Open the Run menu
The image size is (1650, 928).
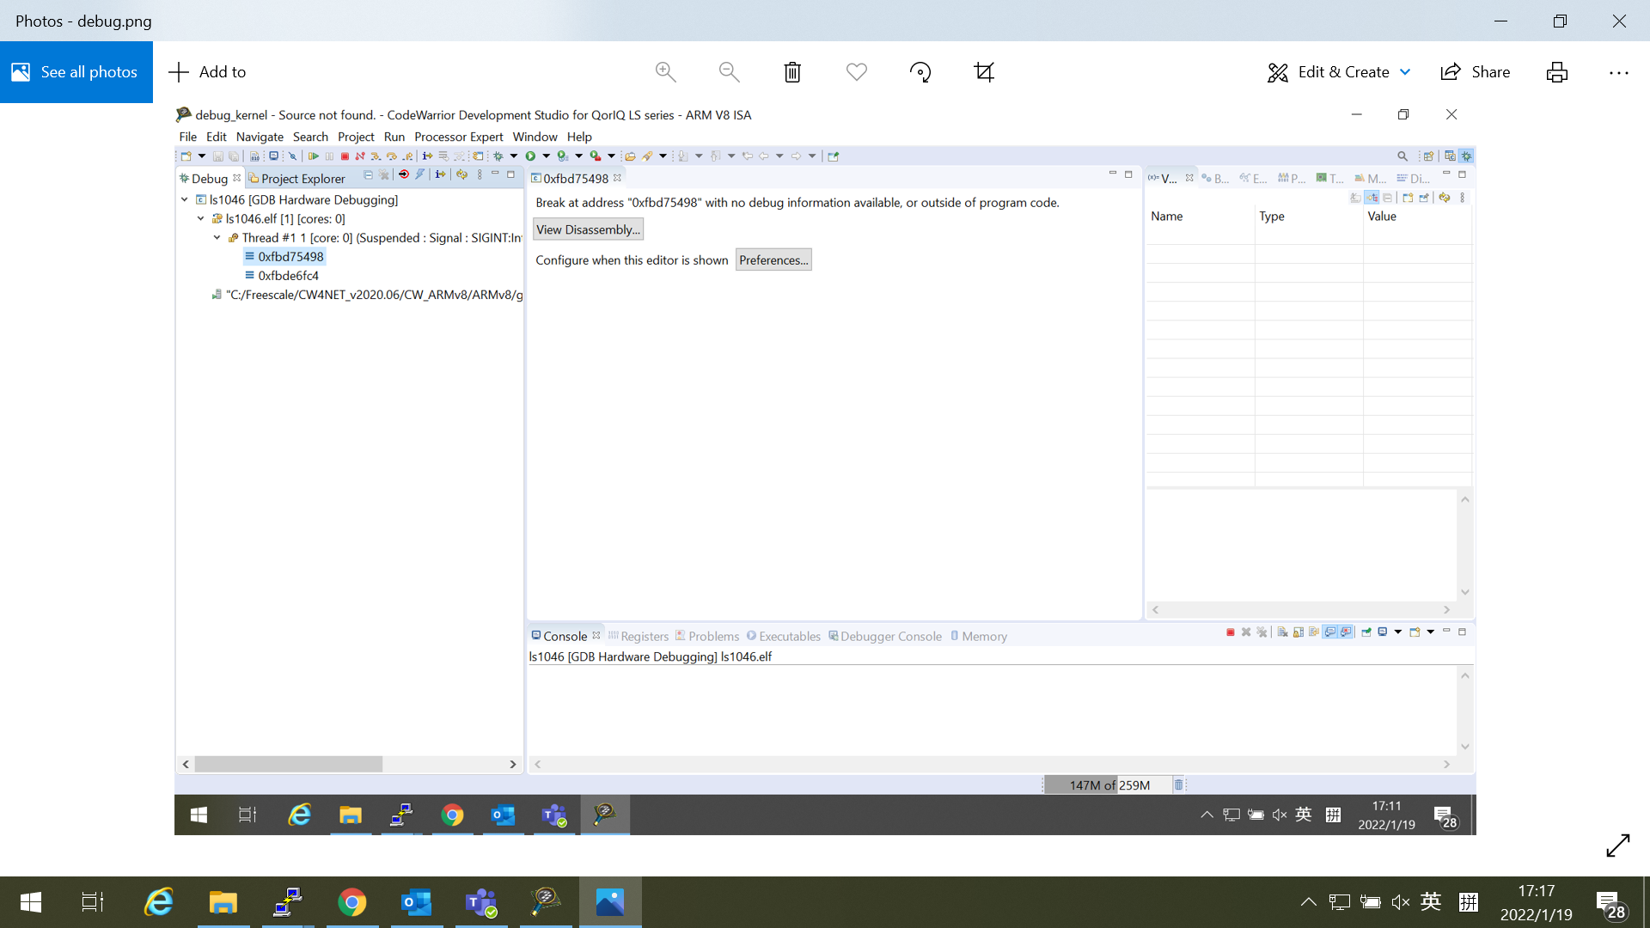tap(394, 137)
